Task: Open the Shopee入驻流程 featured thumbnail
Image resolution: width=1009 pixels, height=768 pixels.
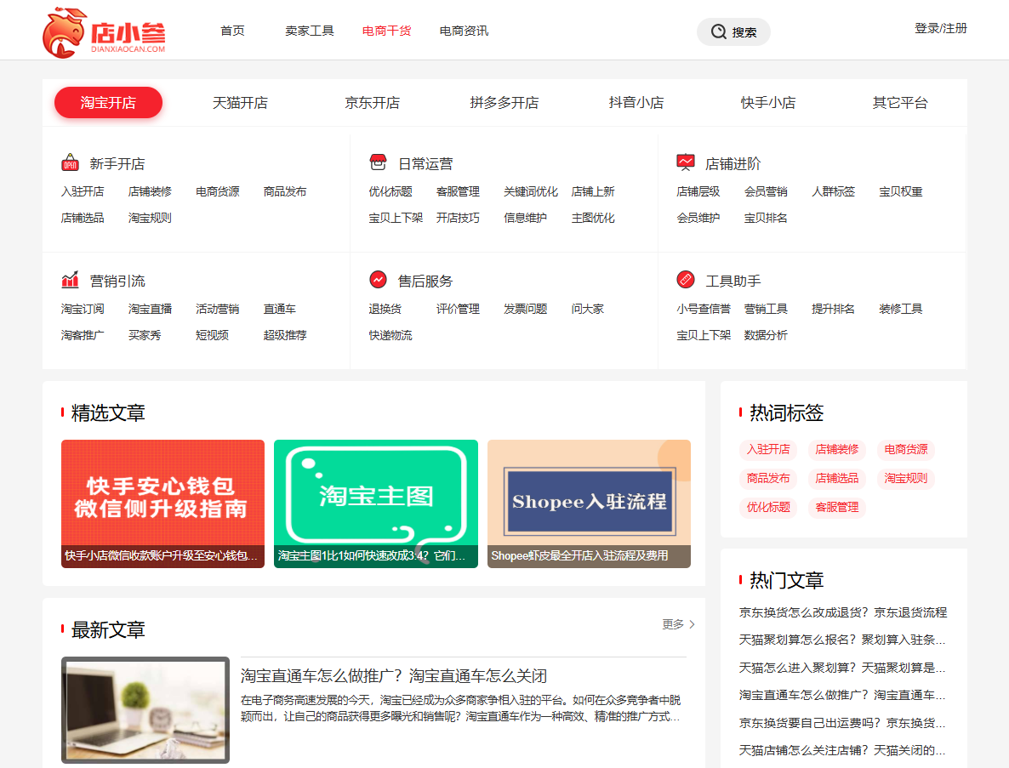Action: point(589,503)
